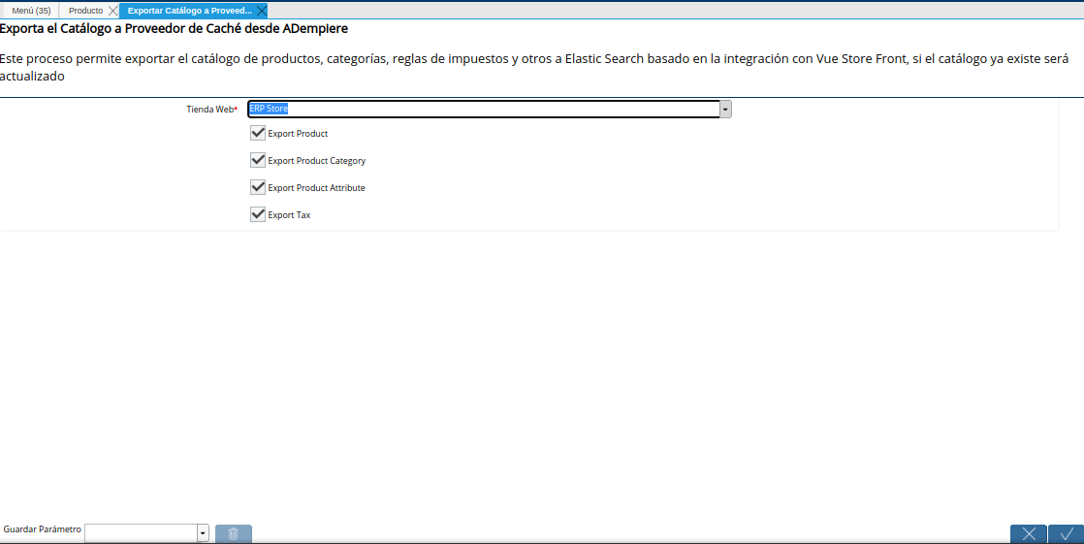This screenshot has height=544, width=1084.
Task: Expand the Guardar Parámetro dropdown arrow
Action: pyautogui.click(x=203, y=533)
